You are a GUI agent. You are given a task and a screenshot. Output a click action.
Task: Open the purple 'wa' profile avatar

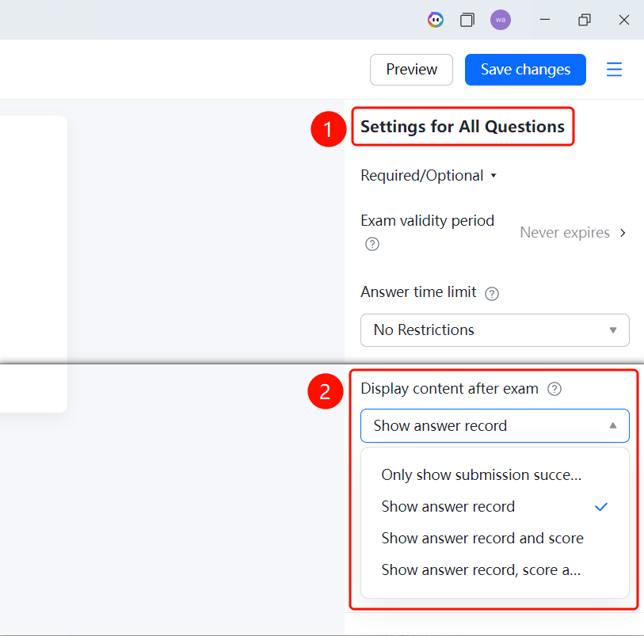(501, 20)
